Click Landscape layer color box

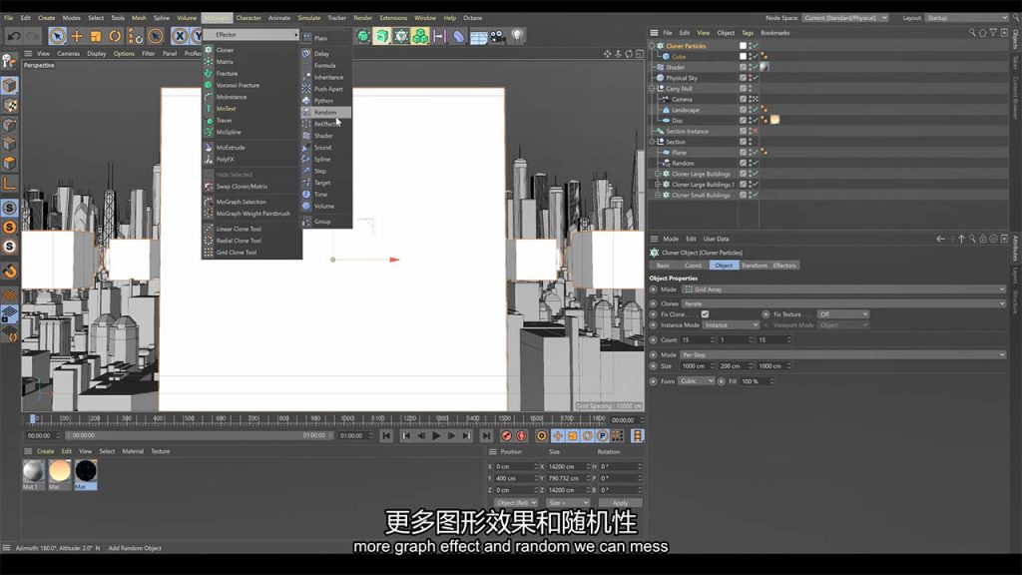(743, 110)
